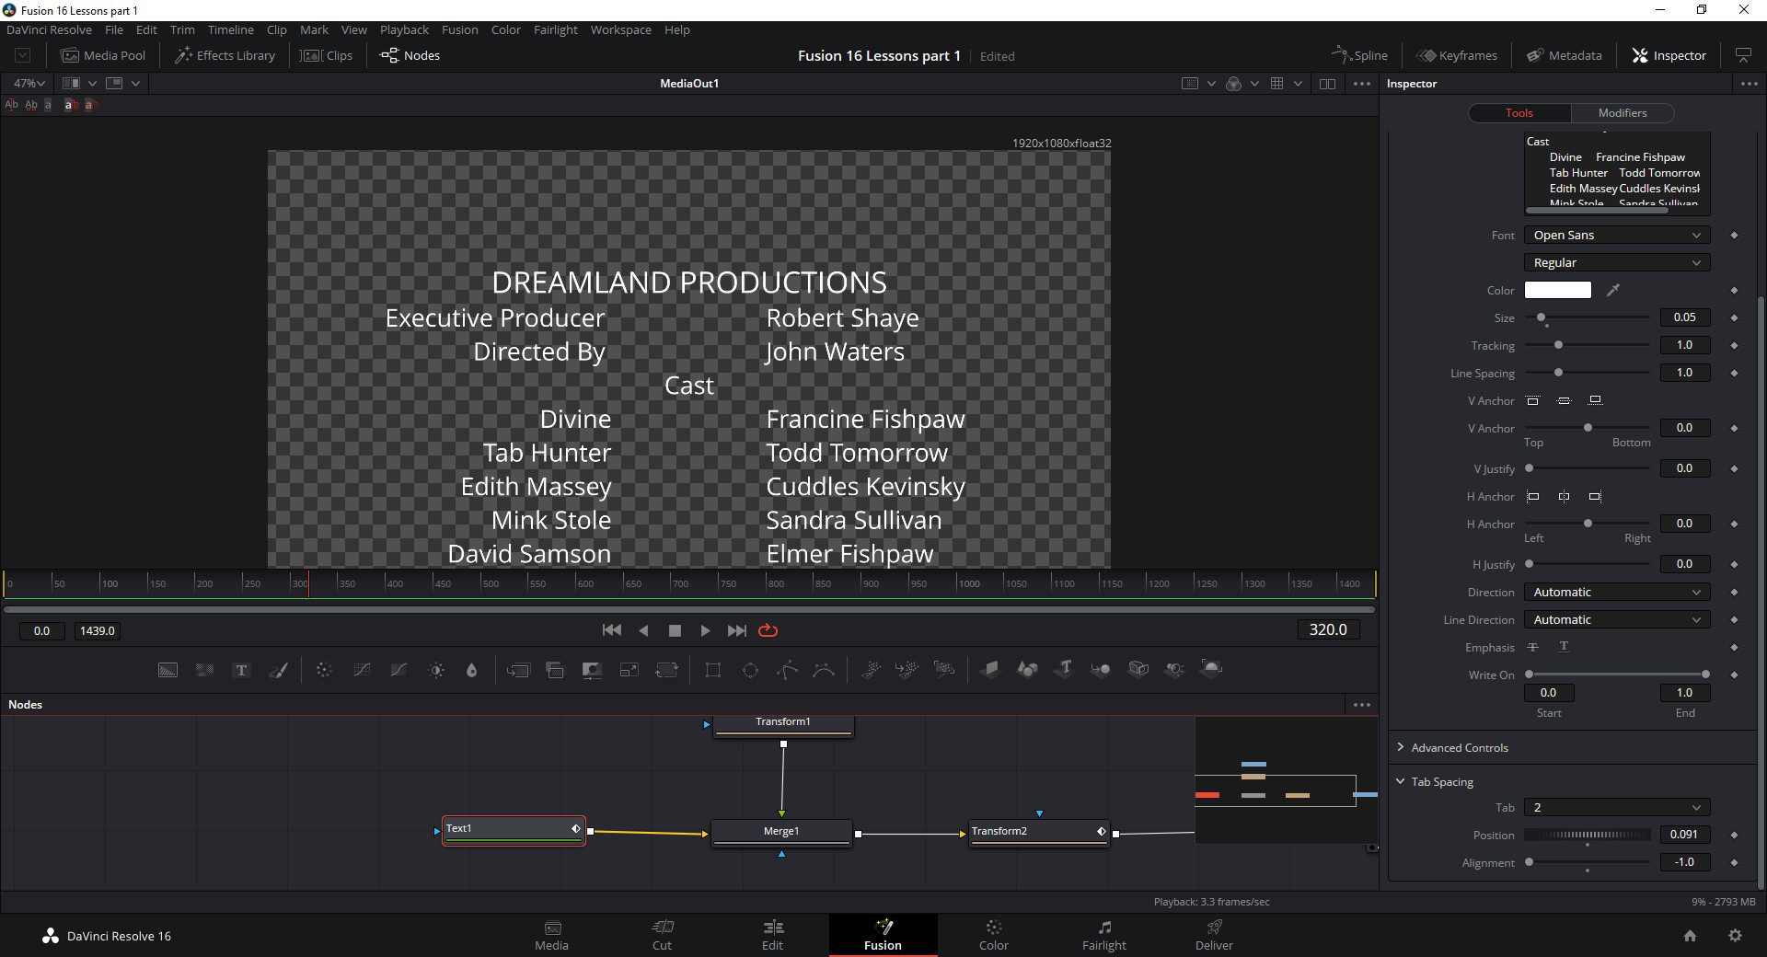Add a Spot Light 3D tool
The image size is (1767, 957).
coord(1174,669)
